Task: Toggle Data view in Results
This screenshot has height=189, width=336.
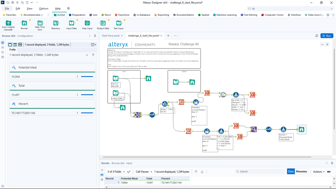Action: coord(291,172)
